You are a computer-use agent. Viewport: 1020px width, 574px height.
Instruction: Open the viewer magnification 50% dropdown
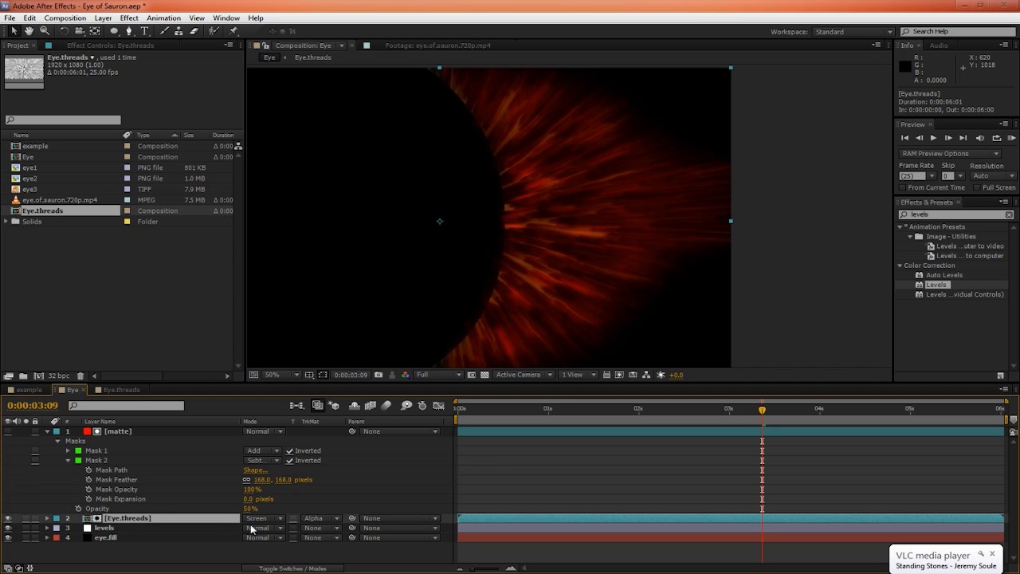[x=282, y=375]
